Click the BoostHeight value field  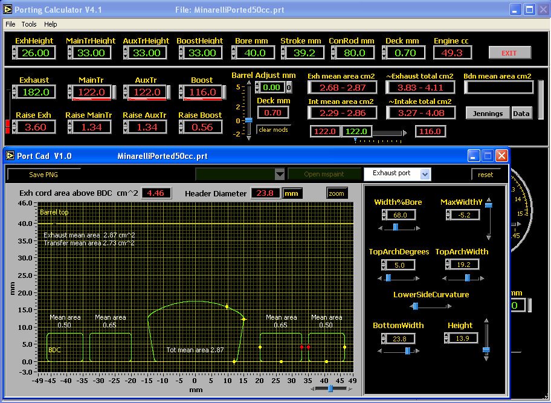pos(202,53)
